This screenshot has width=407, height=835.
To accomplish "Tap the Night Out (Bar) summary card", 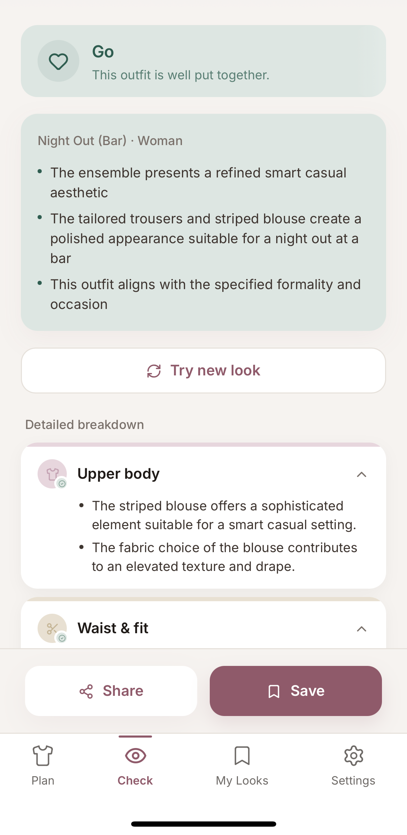I will pyautogui.click(x=203, y=223).
